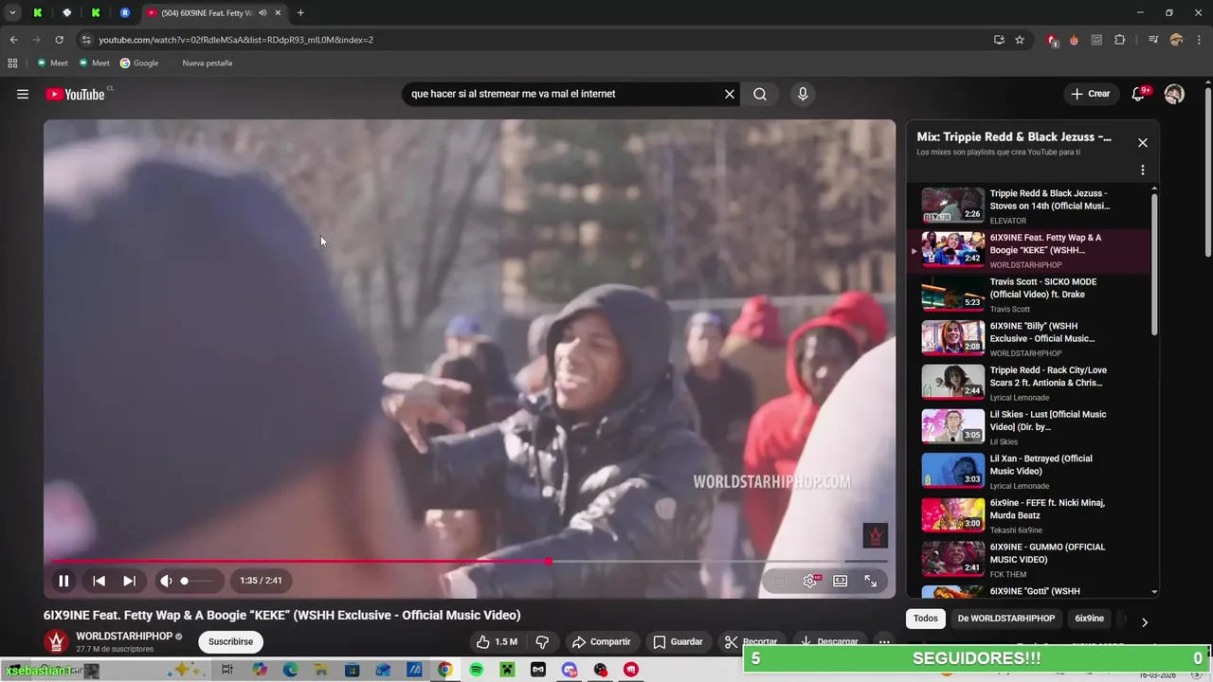
Task: Open more video actions (three dots)
Action: (x=884, y=641)
